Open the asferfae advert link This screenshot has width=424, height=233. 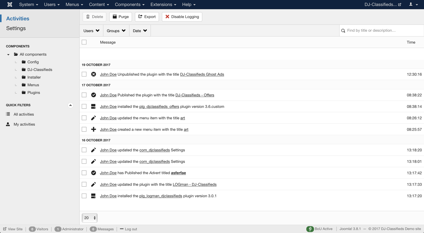tap(178, 173)
